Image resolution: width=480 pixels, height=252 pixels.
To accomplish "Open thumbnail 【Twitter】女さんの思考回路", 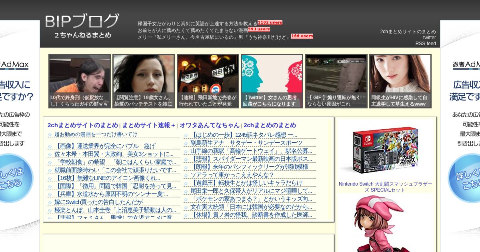I will coord(272,81).
